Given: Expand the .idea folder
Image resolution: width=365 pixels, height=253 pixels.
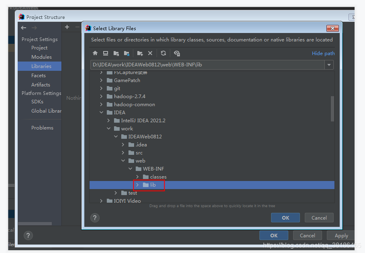Looking at the screenshot, I should pyautogui.click(x=123, y=144).
